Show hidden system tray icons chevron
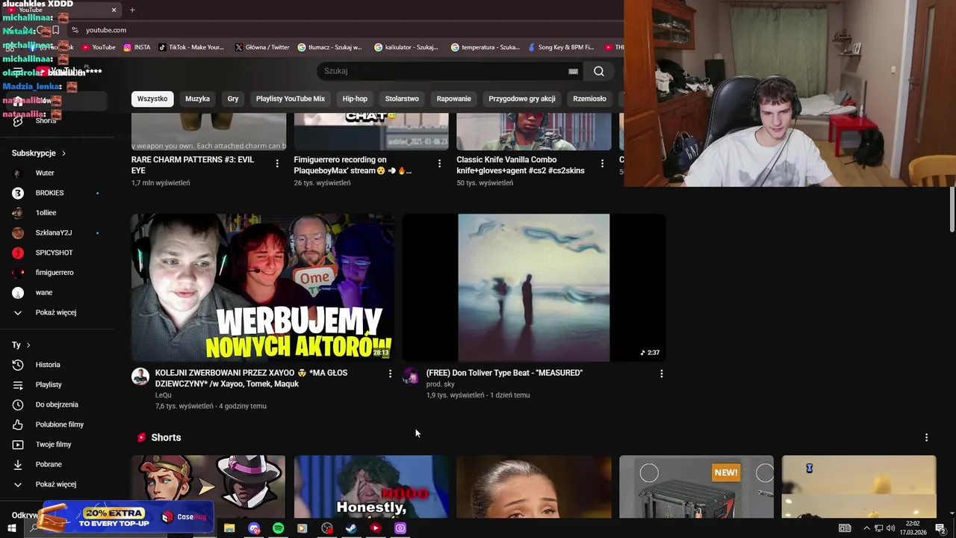Screen dimensions: 956x538 [866, 528]
